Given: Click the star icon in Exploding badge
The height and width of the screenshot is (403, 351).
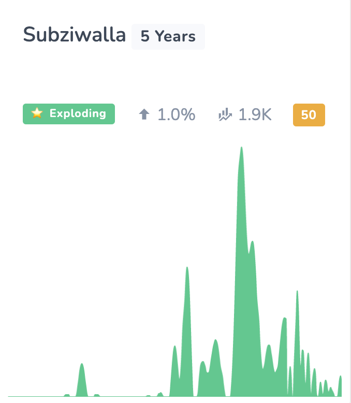Looking at the screenshot, I should coord(37,113).
